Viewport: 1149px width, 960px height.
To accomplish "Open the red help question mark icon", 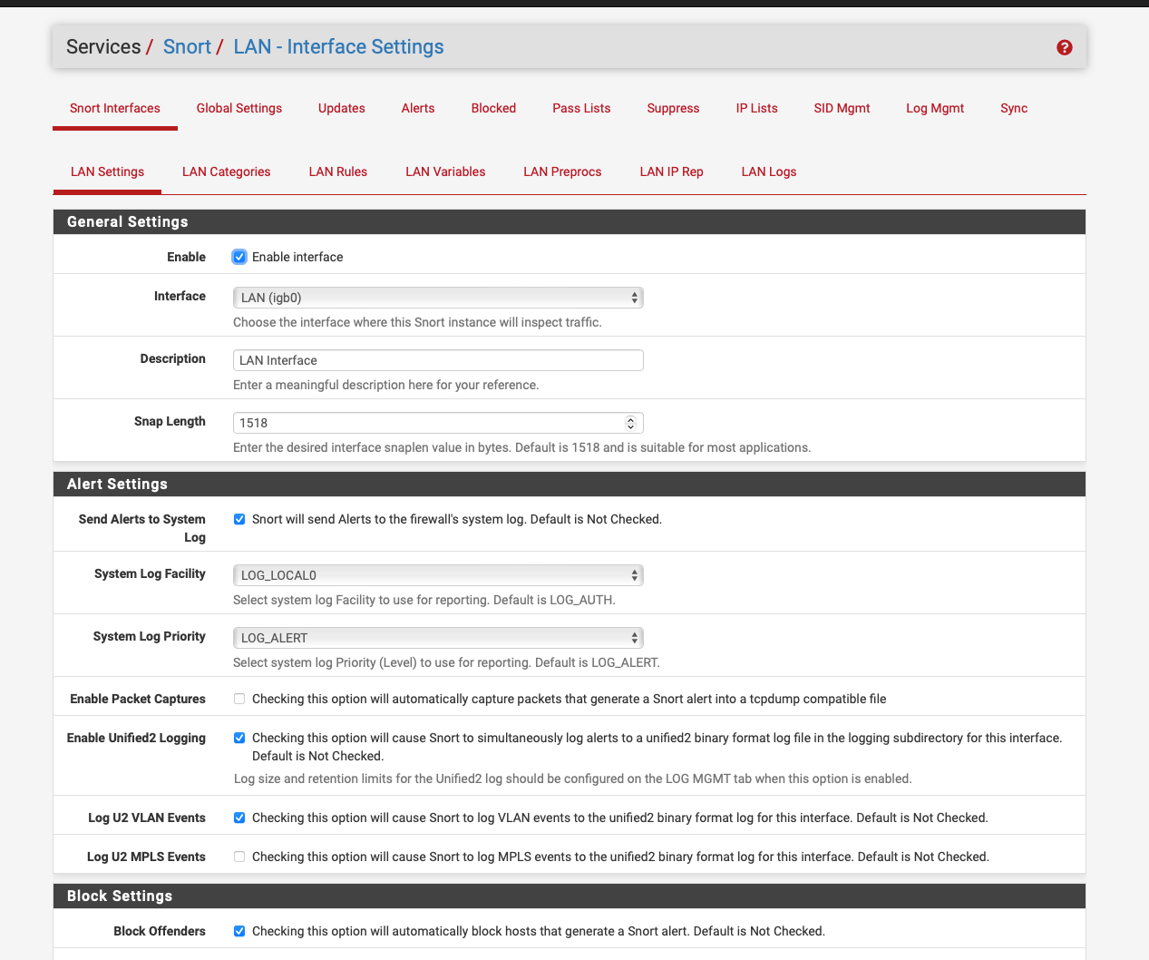I will tap(1065, 47).
